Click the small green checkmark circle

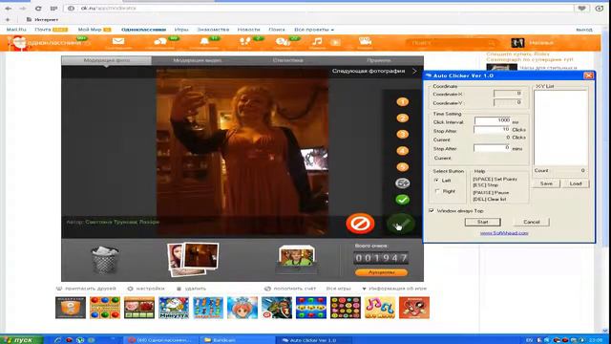(402, 200)
